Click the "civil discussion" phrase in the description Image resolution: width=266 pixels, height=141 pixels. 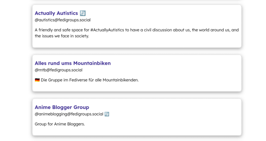point(158,30)
